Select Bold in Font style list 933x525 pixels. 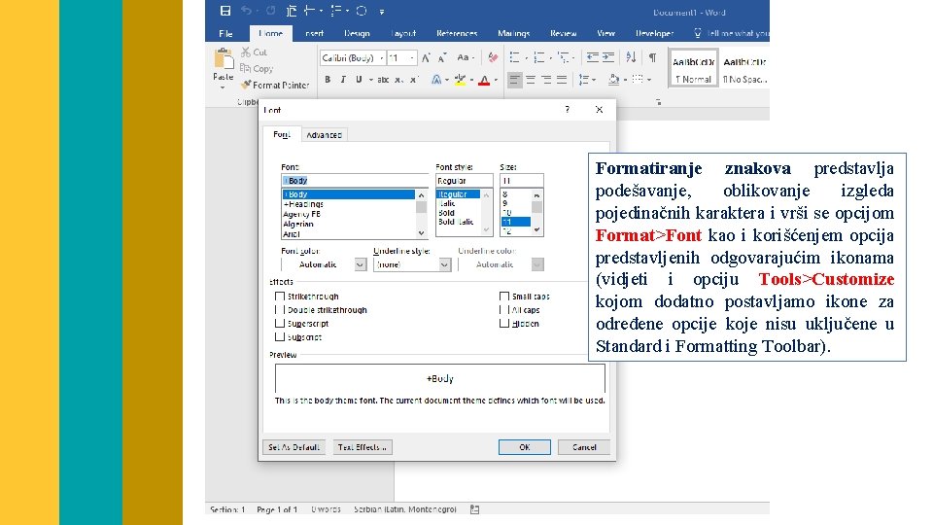point(446,213)
